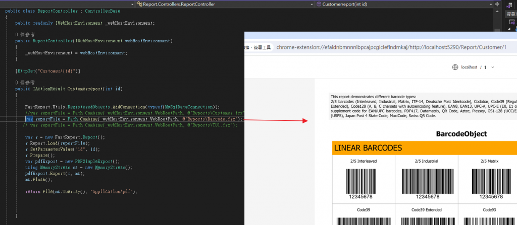Click the commented T01.frx reportFile line

130,125
